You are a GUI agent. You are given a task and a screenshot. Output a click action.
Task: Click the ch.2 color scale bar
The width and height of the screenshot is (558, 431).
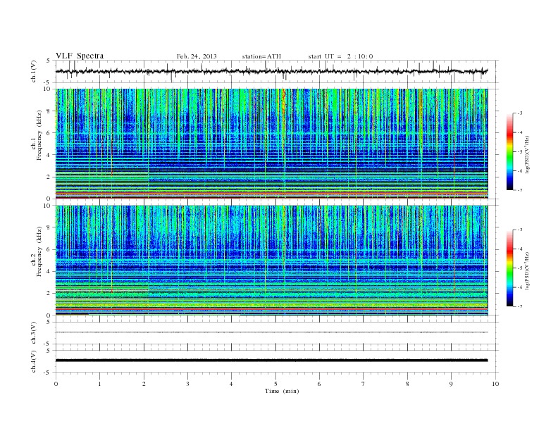[509, 268]
